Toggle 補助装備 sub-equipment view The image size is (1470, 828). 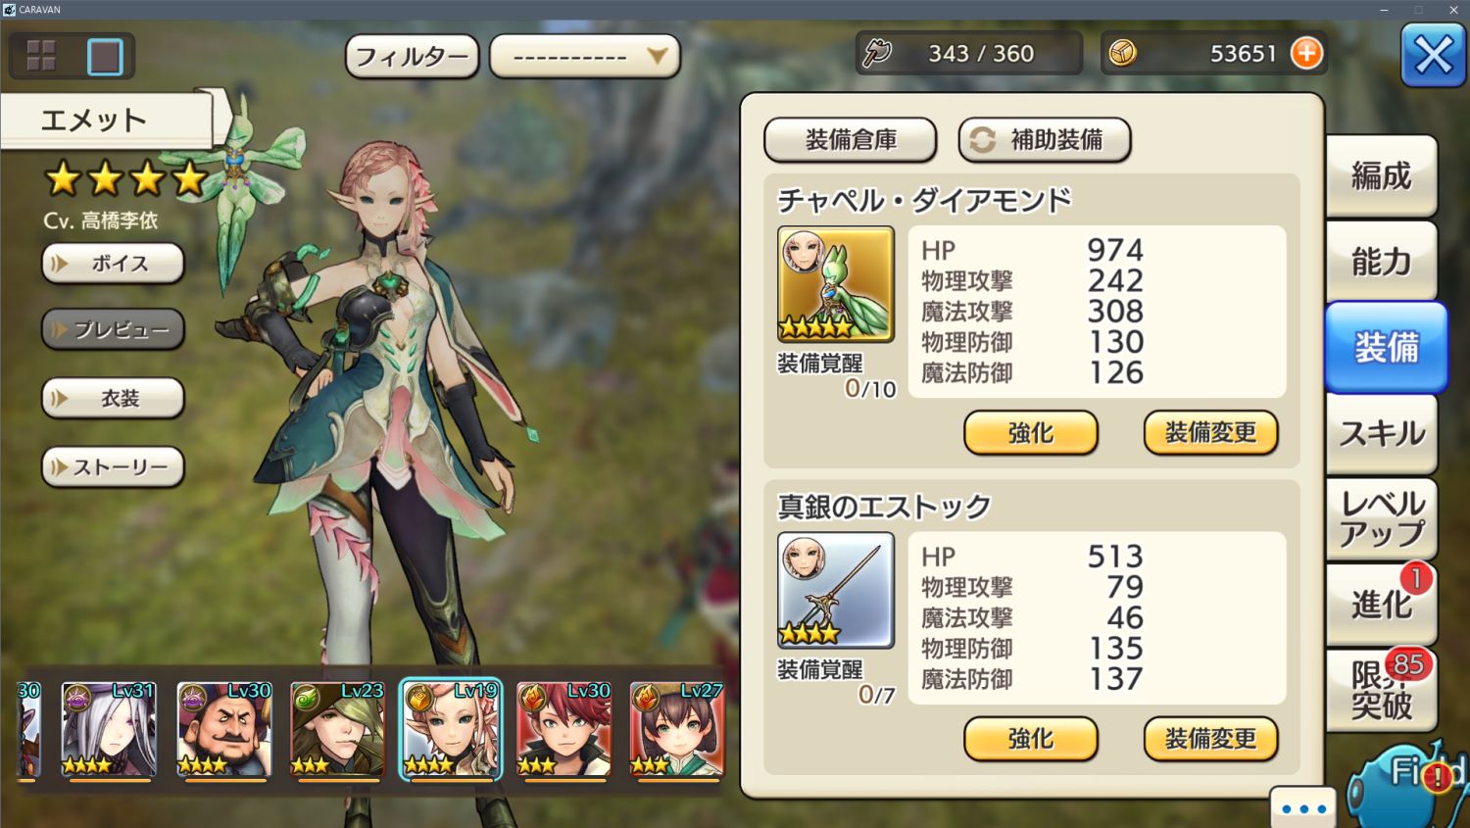tap(1044, 140)
